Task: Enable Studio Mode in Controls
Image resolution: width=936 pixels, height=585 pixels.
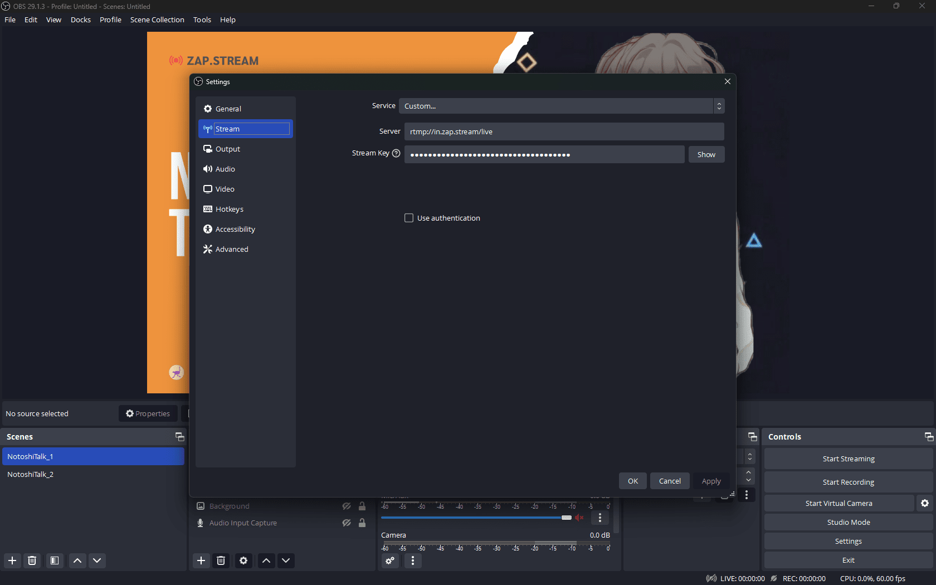Action: click(849, 522)
